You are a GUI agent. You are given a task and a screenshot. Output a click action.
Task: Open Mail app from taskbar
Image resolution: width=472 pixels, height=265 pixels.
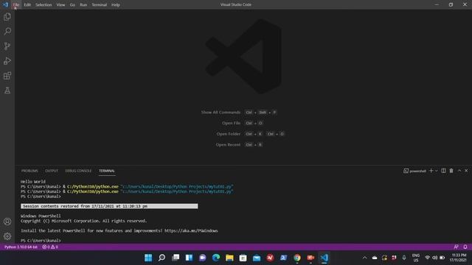coord(257,258)
